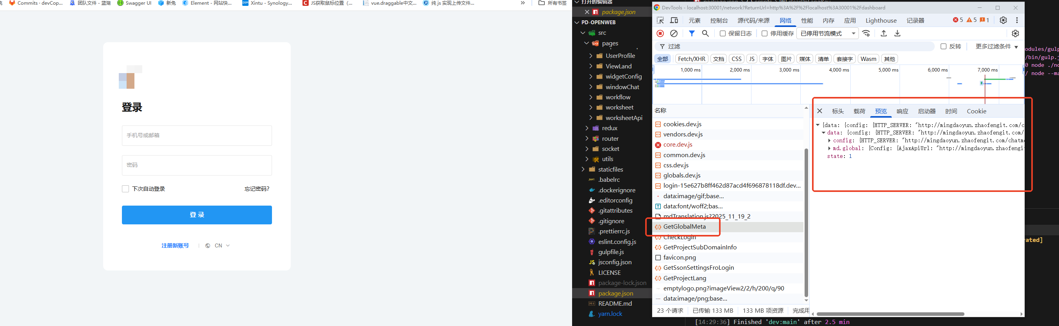Expand the UserProfile folder
The image size is (1059, 326).
[591, 56]
